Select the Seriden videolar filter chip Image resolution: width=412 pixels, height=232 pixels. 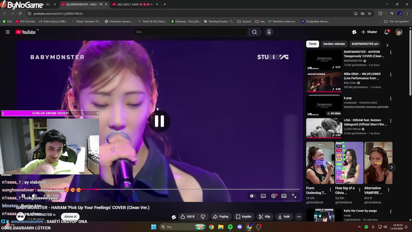click(x=334, y=44)
